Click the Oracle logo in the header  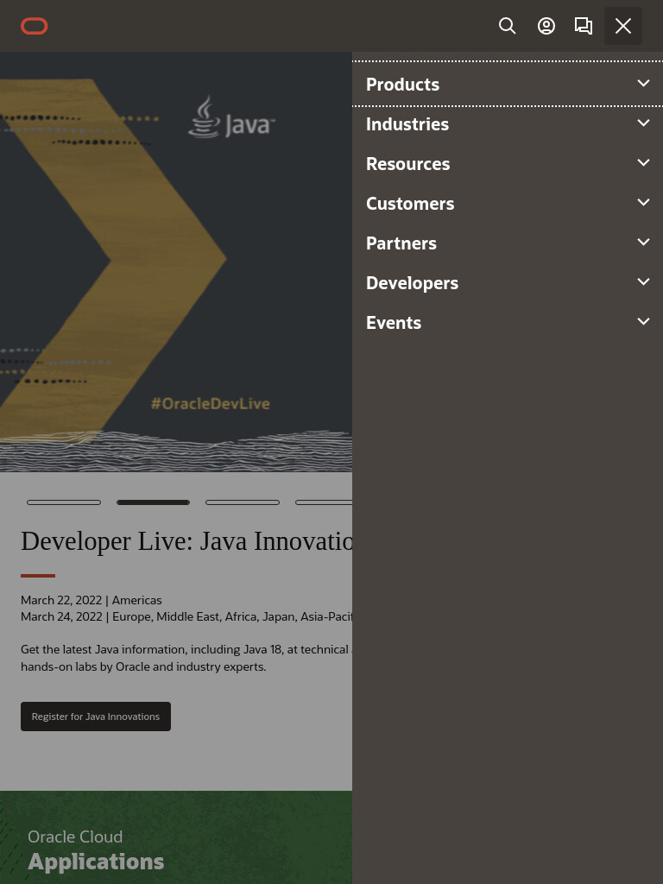pos(35,26)
